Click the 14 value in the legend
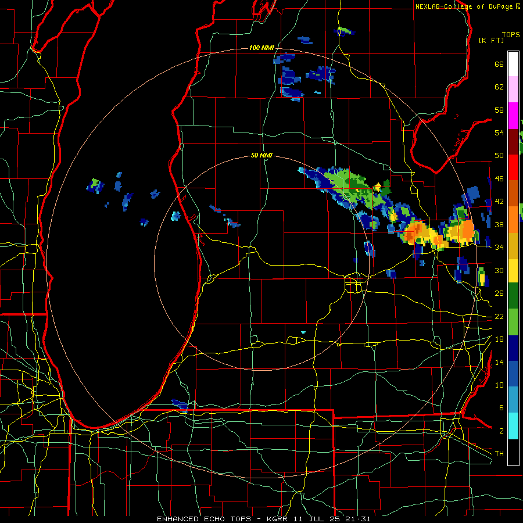 [x=499, y=362]
